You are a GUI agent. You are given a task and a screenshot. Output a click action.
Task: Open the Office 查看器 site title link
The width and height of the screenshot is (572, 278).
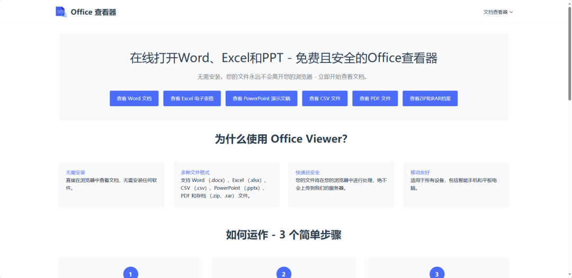tap(93, 12)
